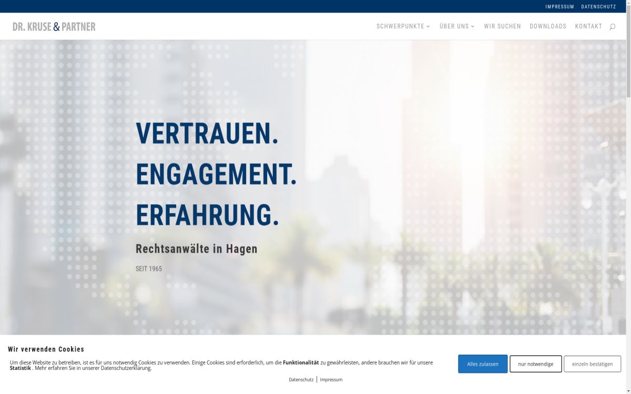The image size is (631, 394).
Task: Open Impressum link in top bar
Action: [559, 7]
